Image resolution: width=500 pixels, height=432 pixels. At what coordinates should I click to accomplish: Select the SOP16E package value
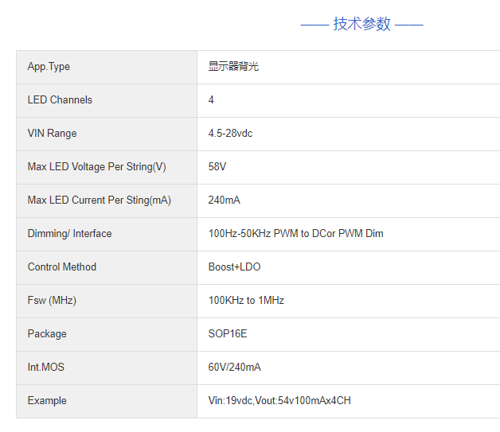pos(228,334)
